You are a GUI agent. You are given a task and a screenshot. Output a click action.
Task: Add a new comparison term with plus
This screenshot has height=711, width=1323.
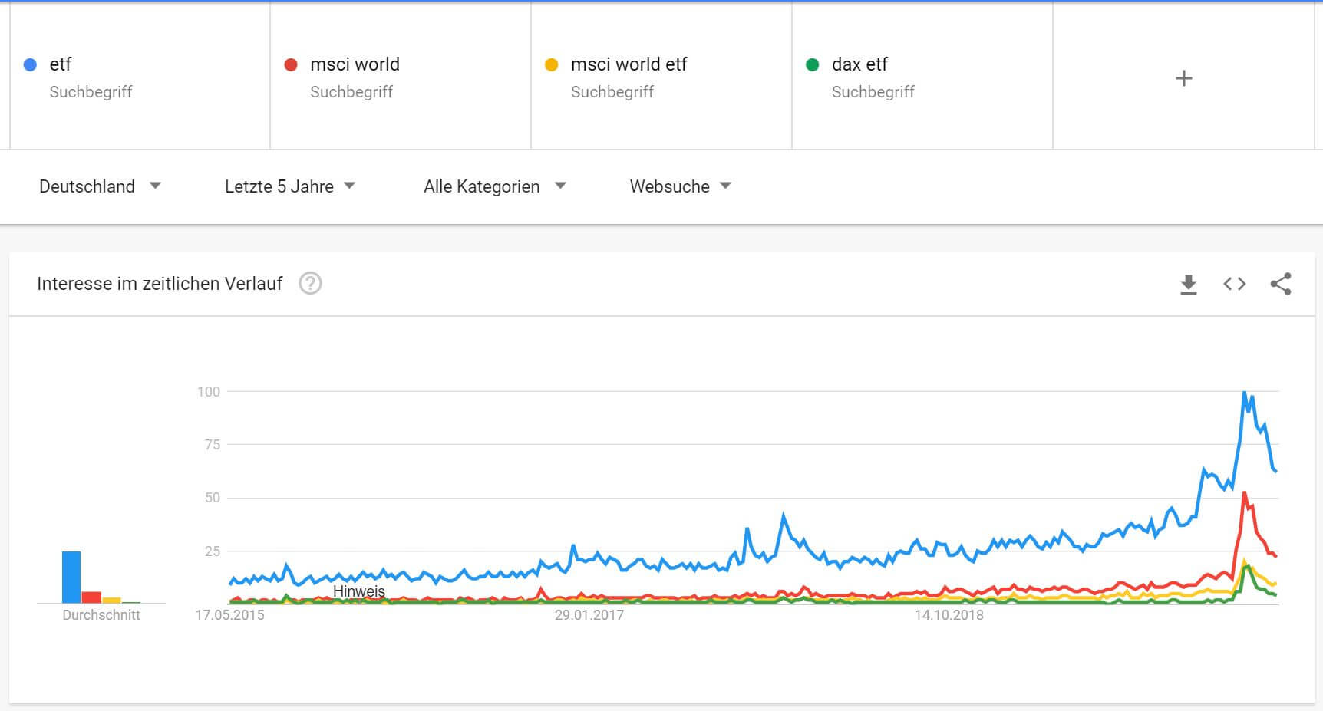(1183, 78)
